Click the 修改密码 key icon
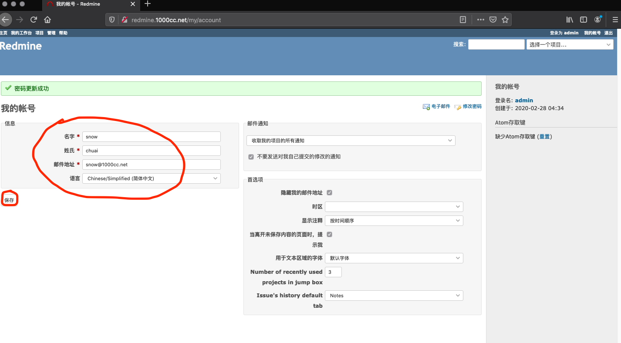The image size is (621, 343). pos(458,107)
